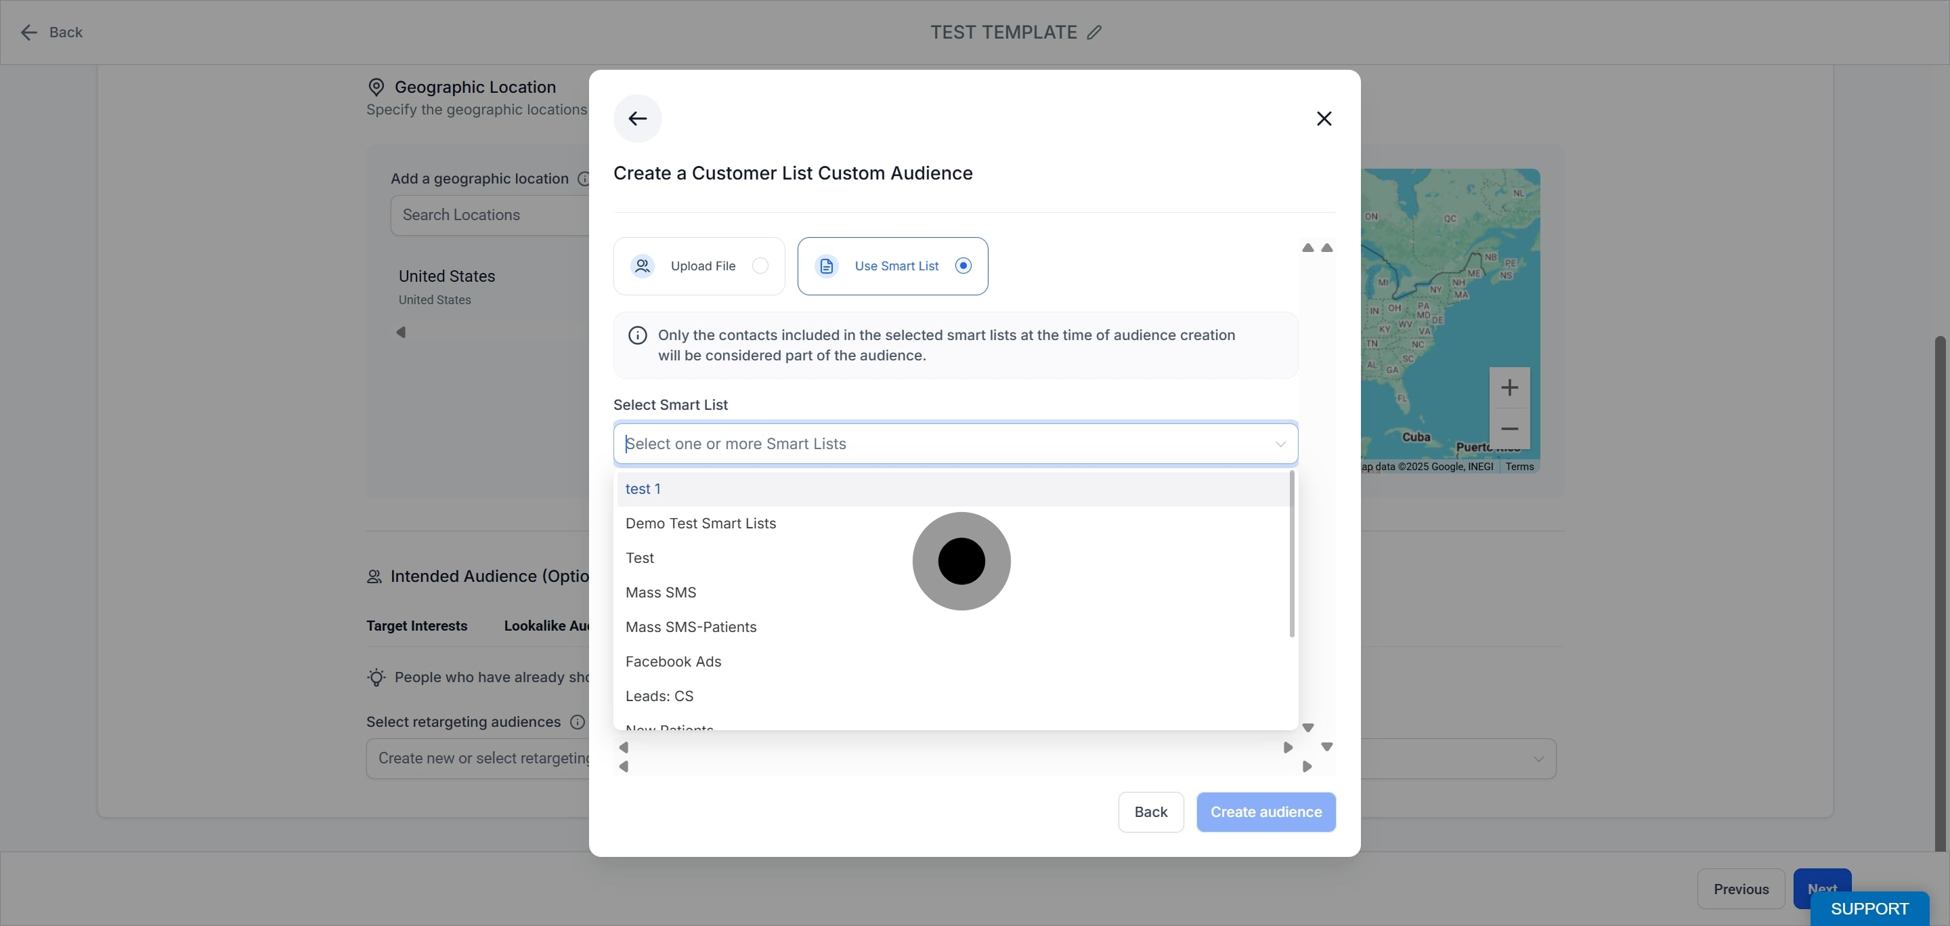Screen dimensions: 1950x926
Task: Click the Back link in top bar
Action: (66, 33)
